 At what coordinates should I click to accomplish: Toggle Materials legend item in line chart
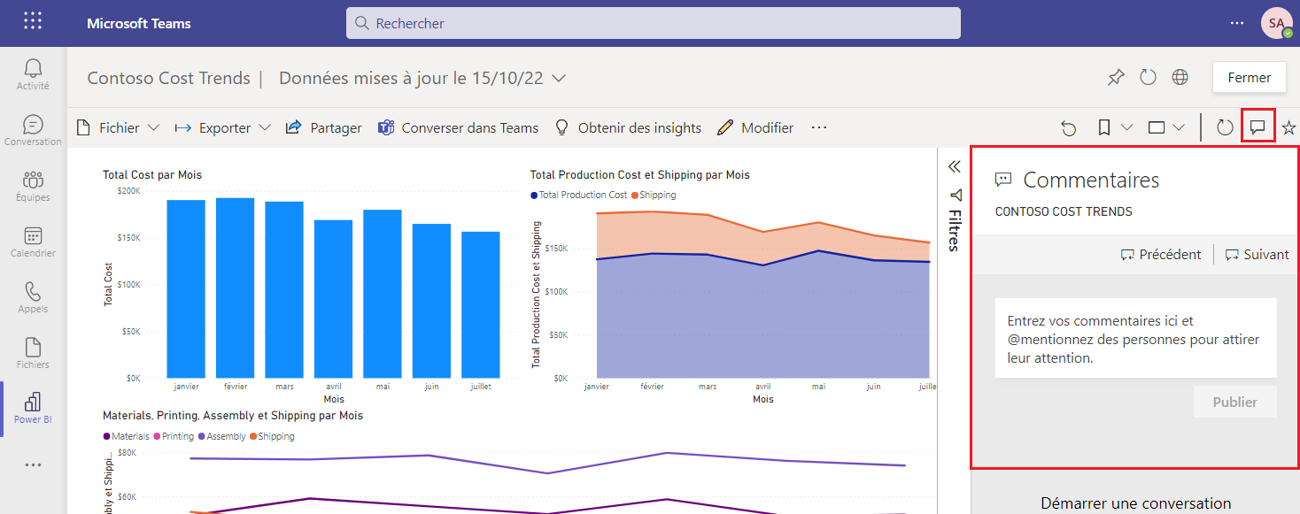pos(126,436)
